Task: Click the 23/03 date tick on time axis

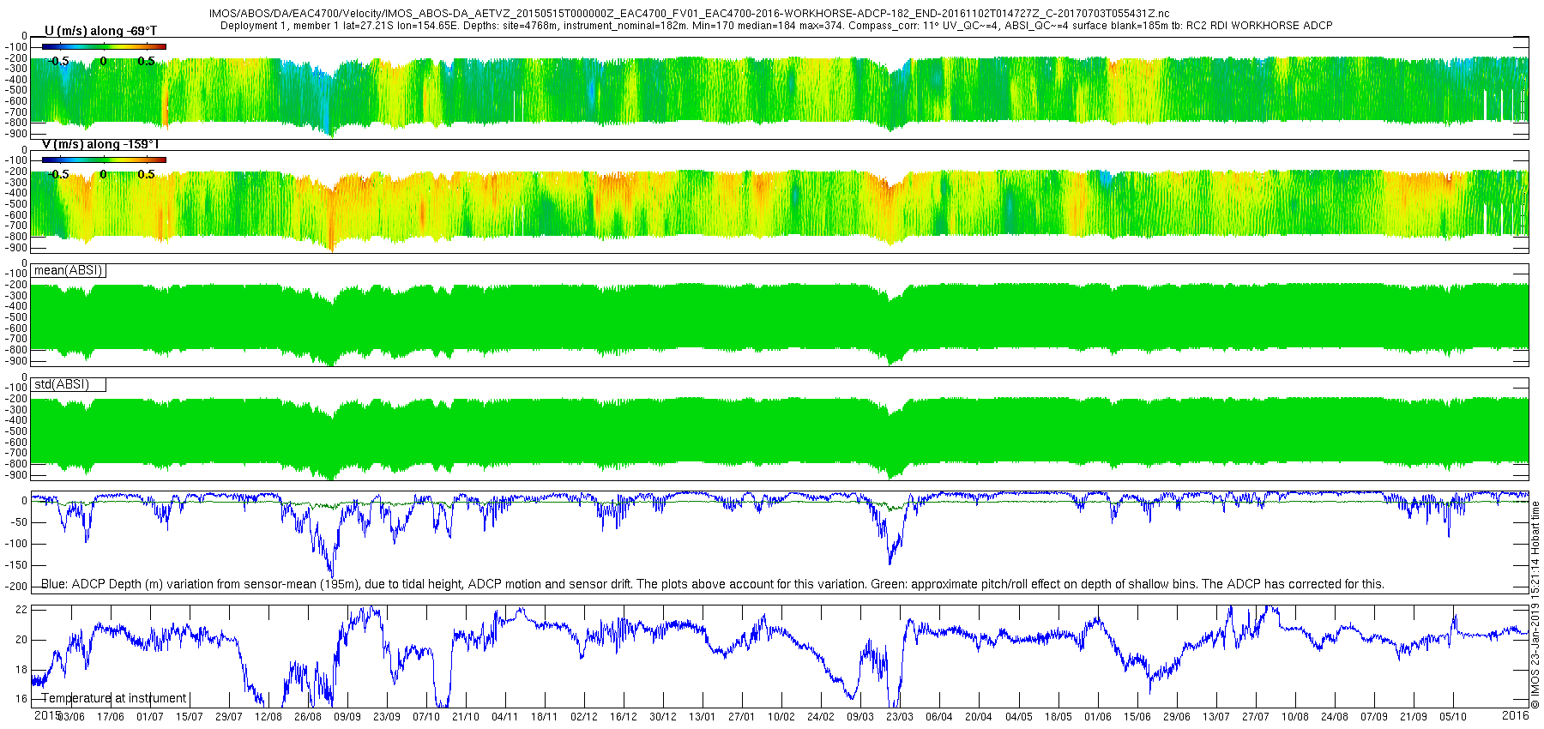Action: pos(900,717)
